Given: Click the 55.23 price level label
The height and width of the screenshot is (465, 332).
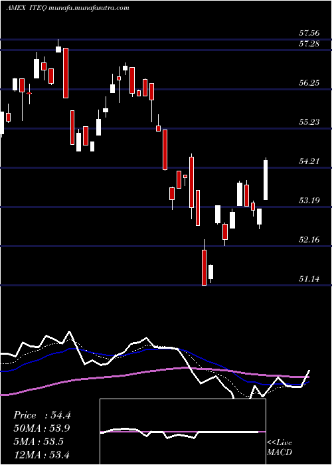Looking at the screenshot, I should coord(309,122).
